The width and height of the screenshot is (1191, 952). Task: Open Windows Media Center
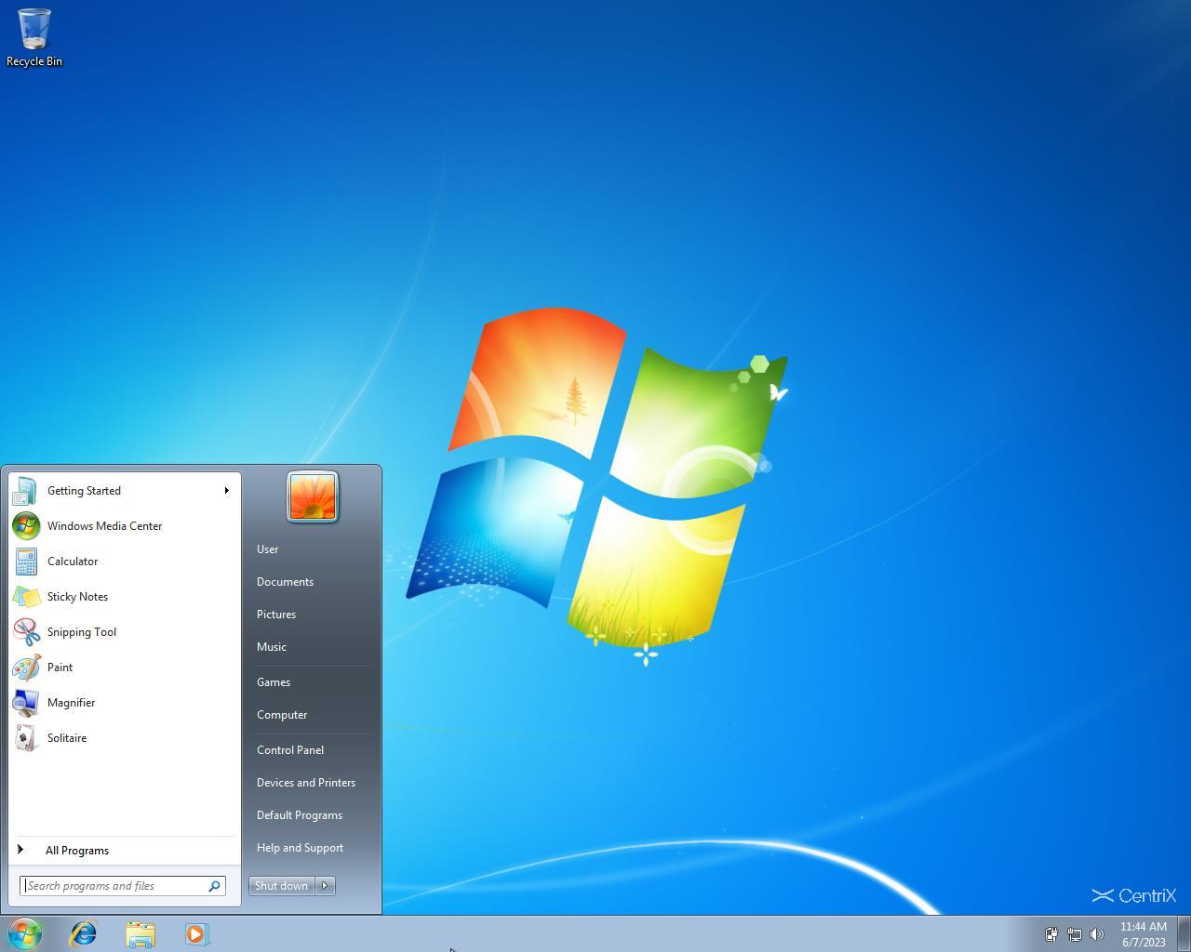pos(104,525)
